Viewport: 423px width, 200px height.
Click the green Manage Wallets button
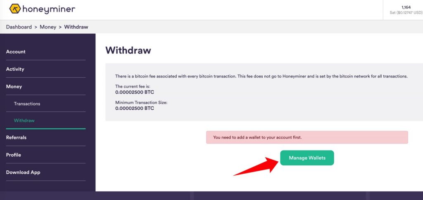(x=307, y=158)
